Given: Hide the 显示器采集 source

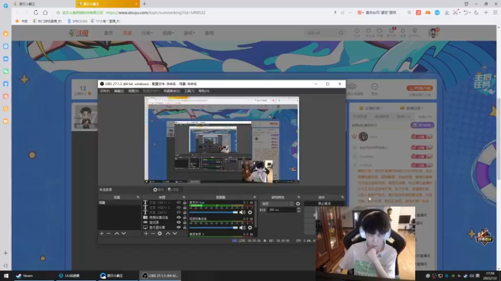Looking at the screenshot, I should 178,227.
